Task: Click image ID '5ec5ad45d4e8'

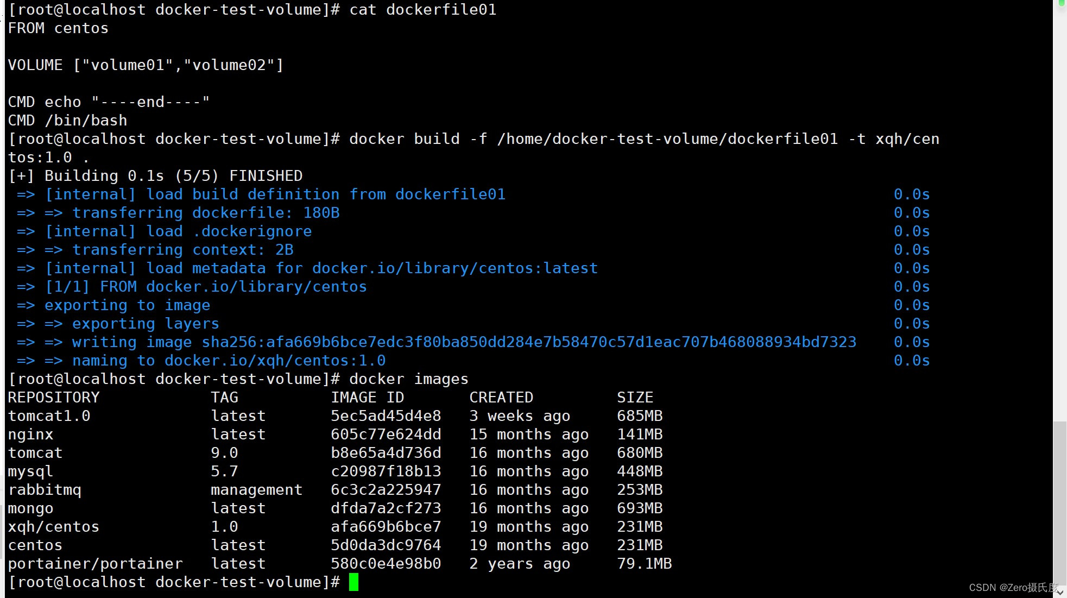Action: click(x=386, y=416)
